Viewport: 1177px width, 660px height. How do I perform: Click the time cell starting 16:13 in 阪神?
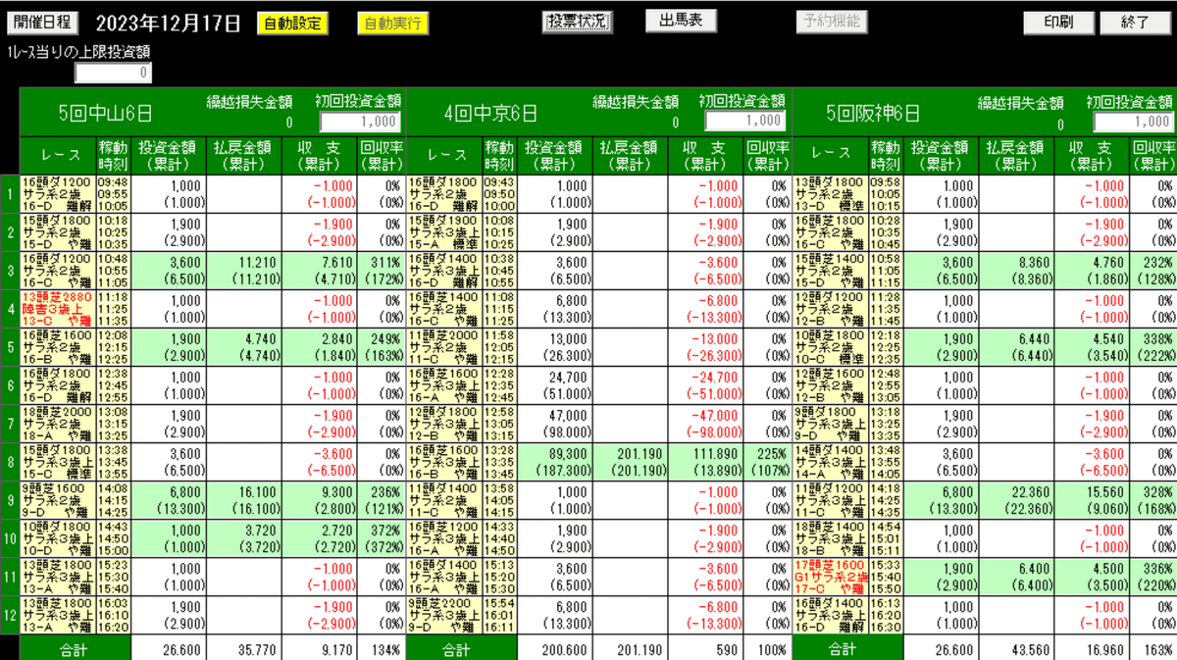pos(885,615)
